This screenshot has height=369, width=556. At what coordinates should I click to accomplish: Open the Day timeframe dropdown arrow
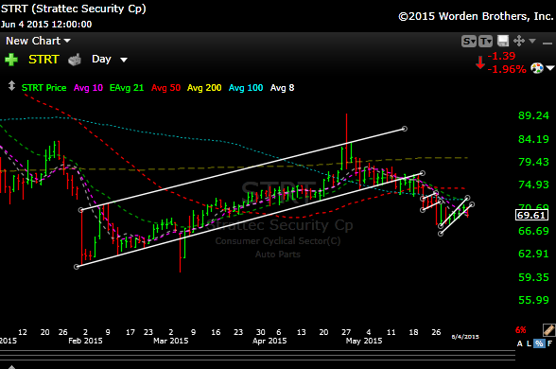(x=123, y=60)
